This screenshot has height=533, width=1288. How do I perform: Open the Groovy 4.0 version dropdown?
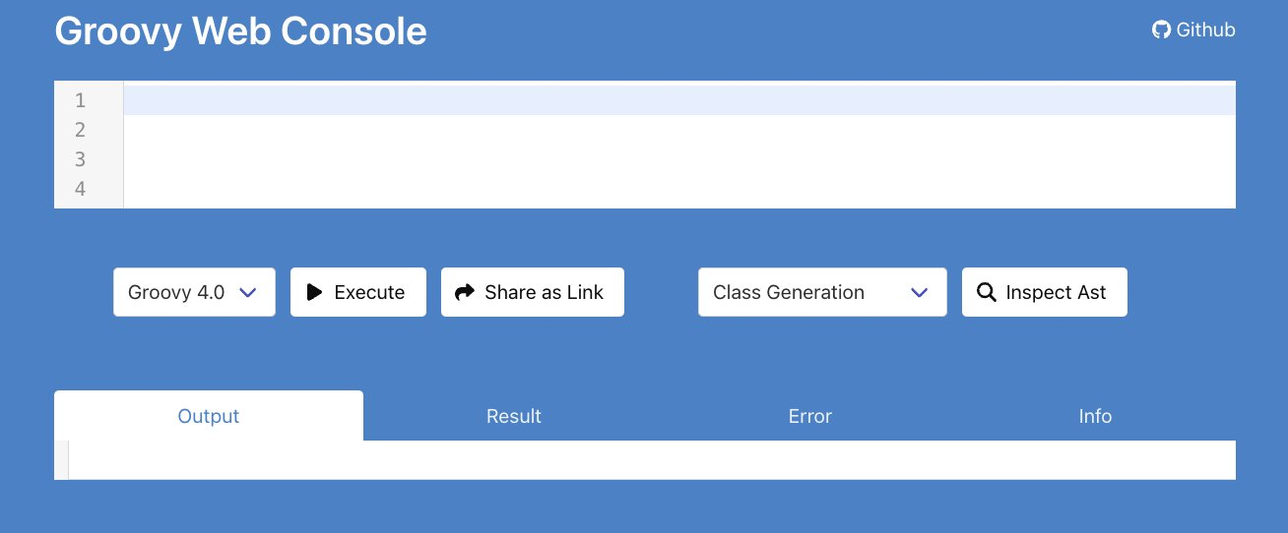(x=194, y=292)
